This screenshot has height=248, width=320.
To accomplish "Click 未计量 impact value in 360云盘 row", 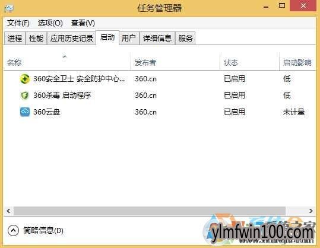I will pos(294,112).
